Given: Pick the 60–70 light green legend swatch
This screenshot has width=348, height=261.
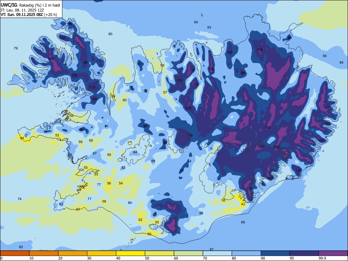Looking at the screenshot, I should coord(188,253).
